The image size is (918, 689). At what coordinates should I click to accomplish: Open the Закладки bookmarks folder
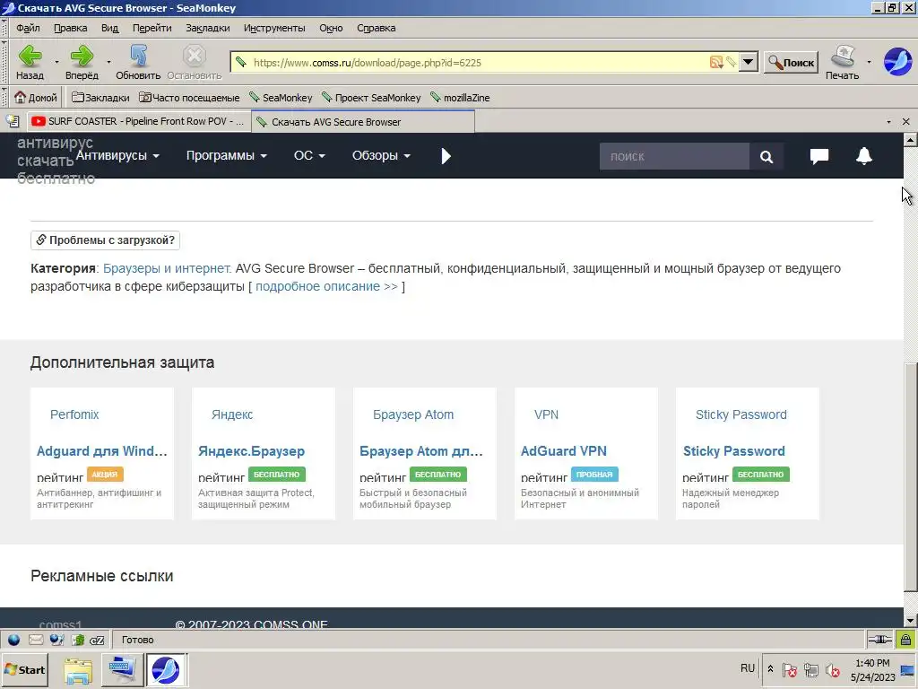(x=100, y=97)
